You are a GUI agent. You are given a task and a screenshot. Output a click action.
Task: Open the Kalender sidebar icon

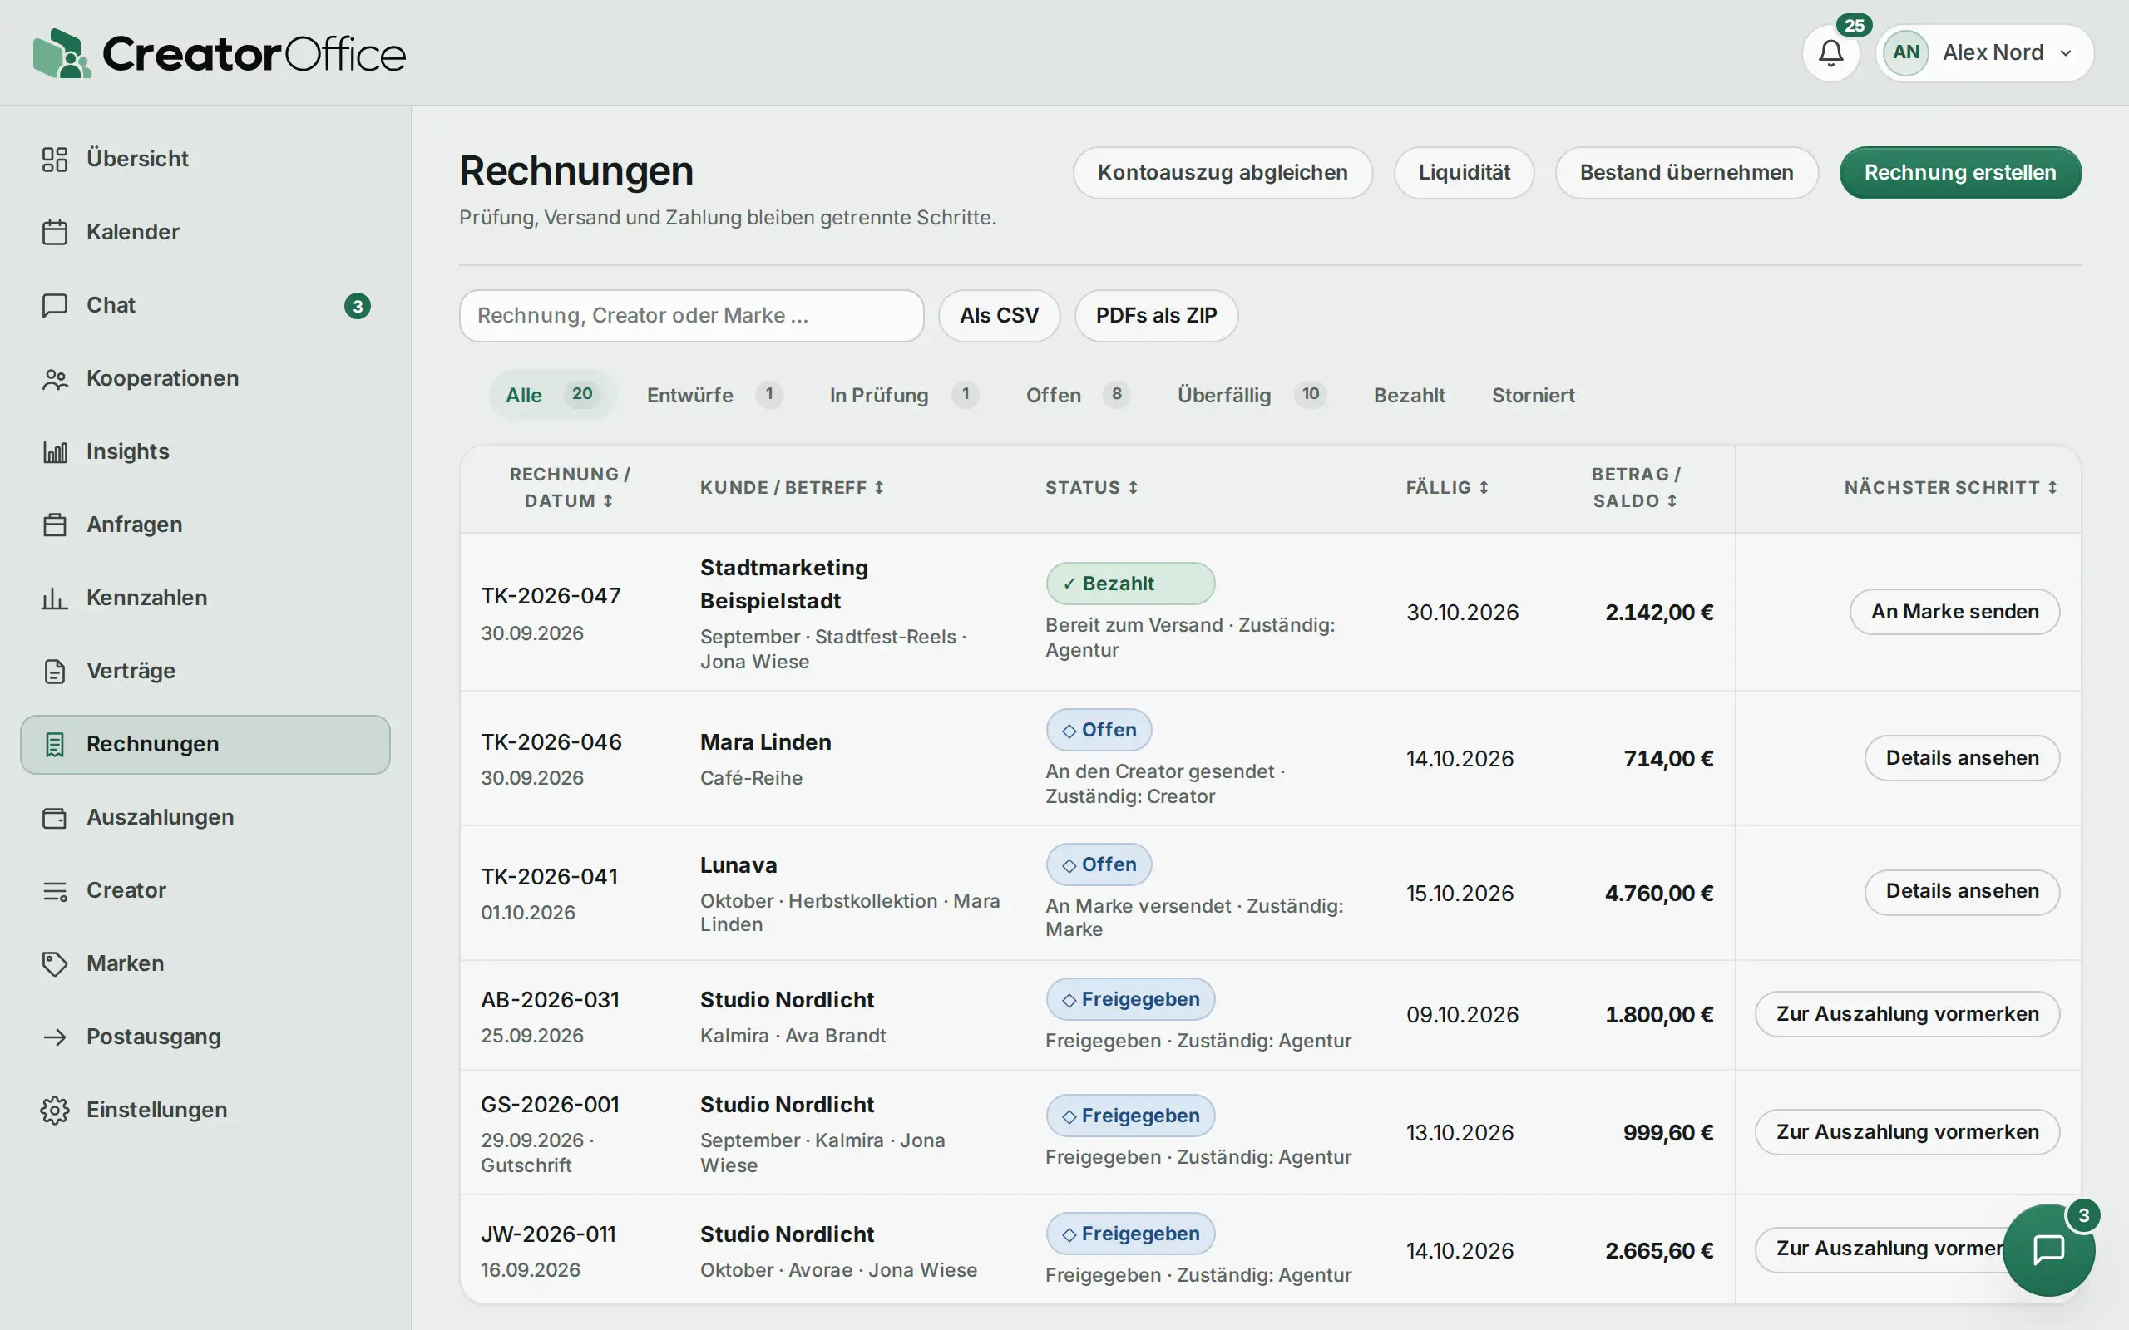(x=55, y=232)
